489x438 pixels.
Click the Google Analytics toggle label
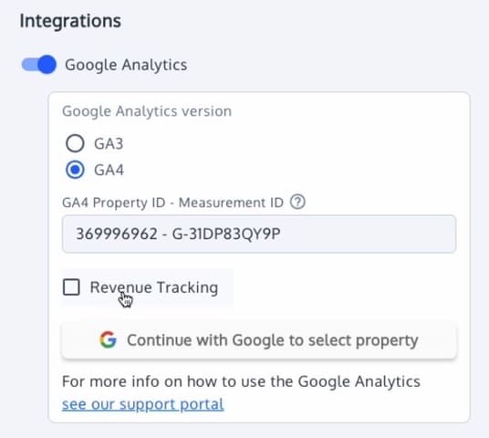point(126,65)
